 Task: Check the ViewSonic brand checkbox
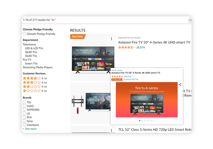(x=24, y=125)
